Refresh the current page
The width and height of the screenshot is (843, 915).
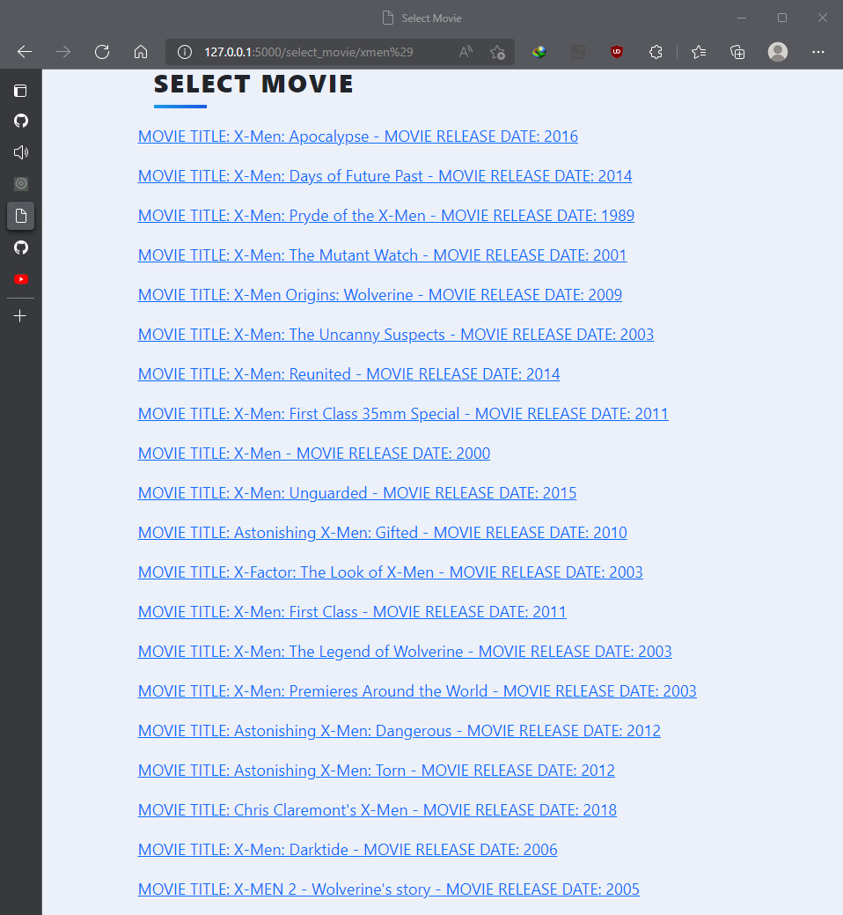[x=102, y=52]
